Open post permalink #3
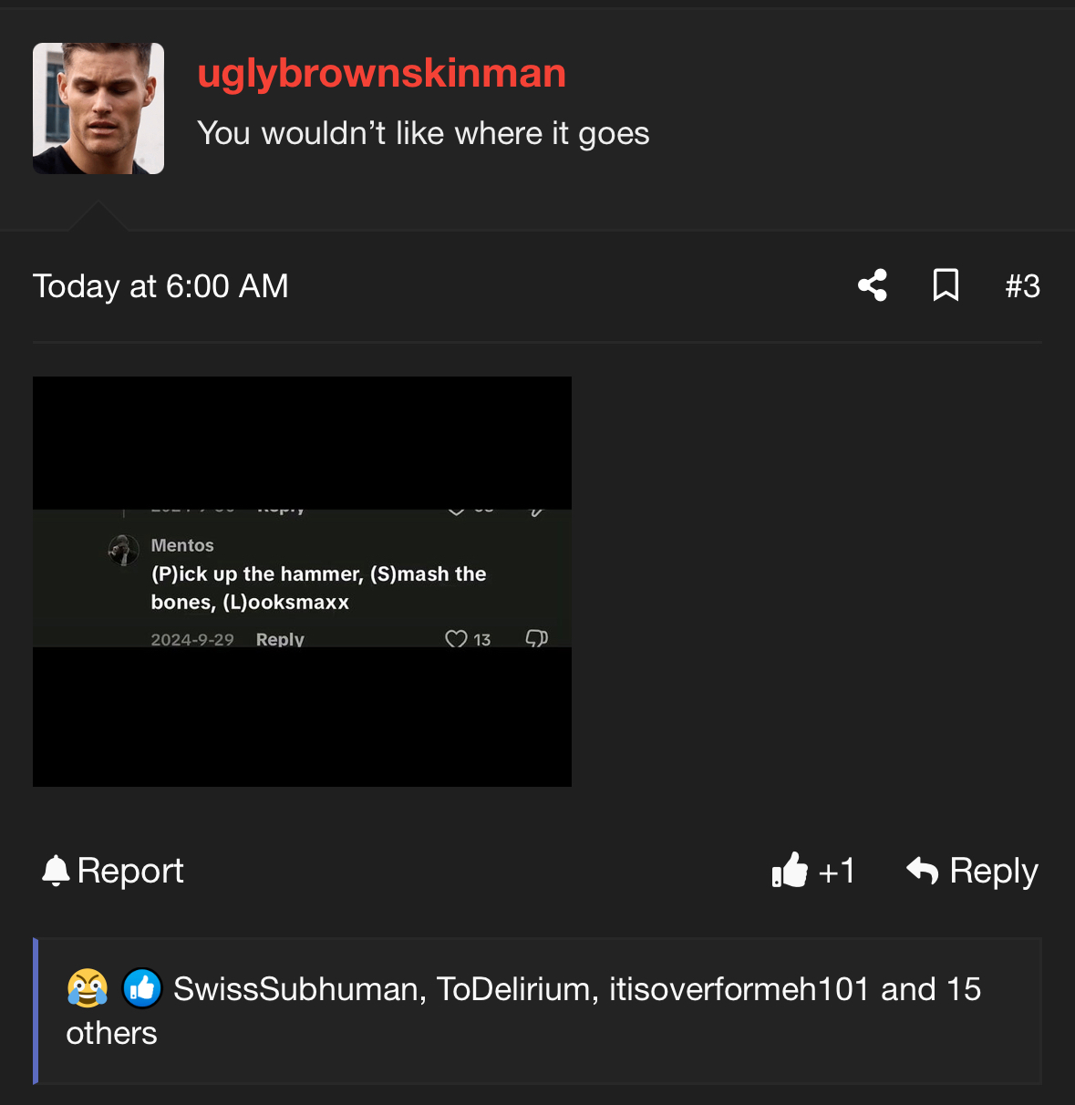Image resolution: width=1075 pixels, height=1105 pixels. click(1022, 286)
